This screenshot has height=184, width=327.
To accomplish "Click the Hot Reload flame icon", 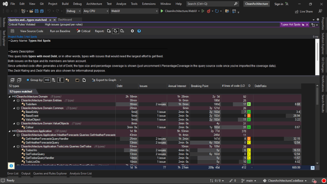I will tap(208, 11).
